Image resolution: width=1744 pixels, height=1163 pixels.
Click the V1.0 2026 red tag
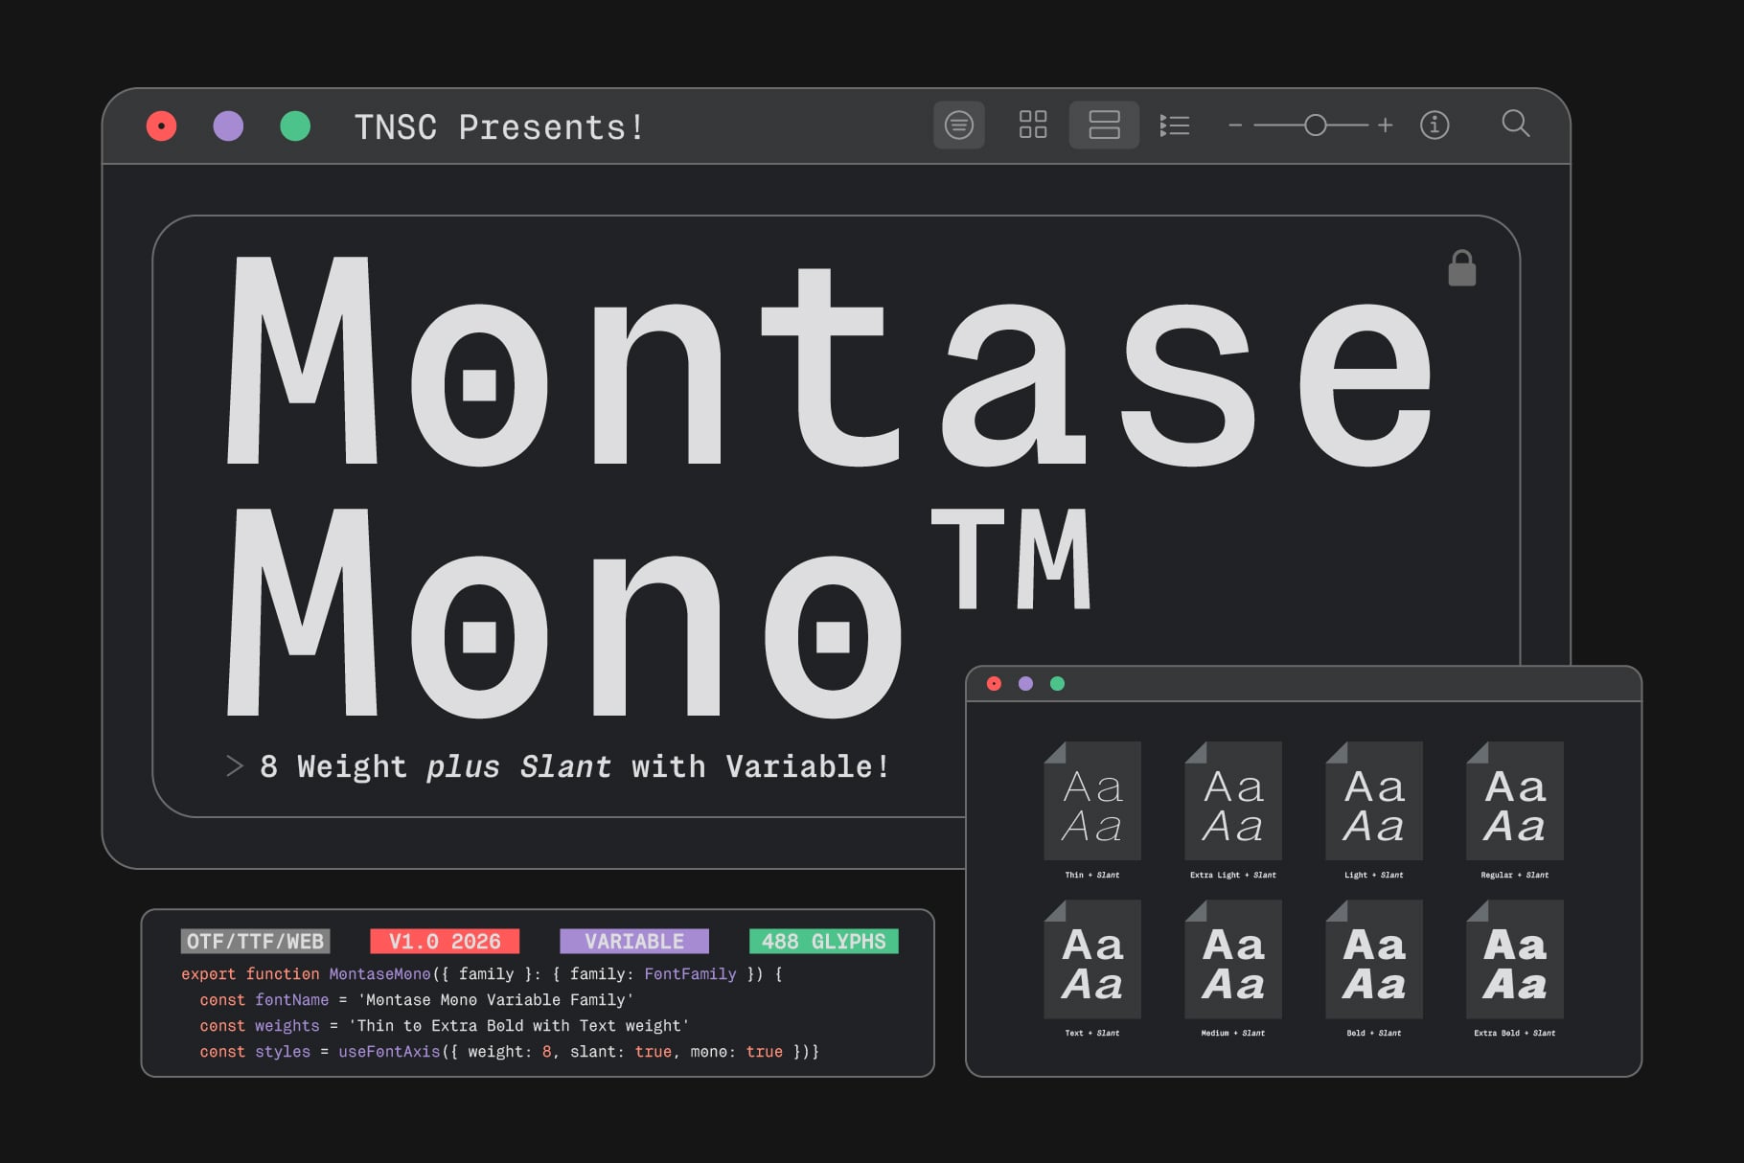(445, 942)
